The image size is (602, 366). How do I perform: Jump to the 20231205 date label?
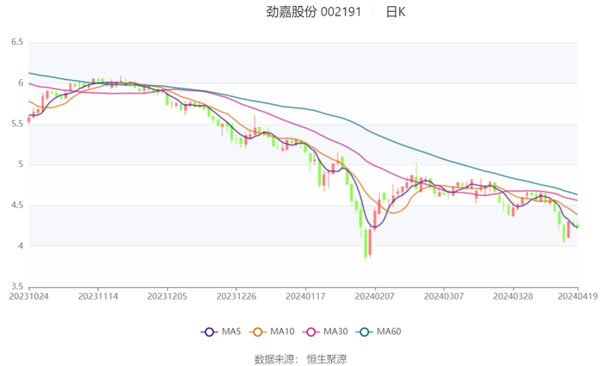coord(167,296)
